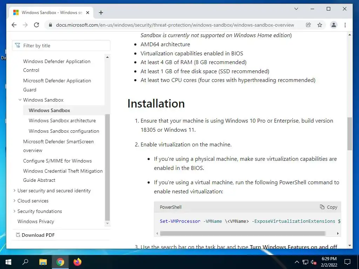The image size is (359, 269).
Task: Reload the page with the refresh icon
Action: (x=36, y=25)
